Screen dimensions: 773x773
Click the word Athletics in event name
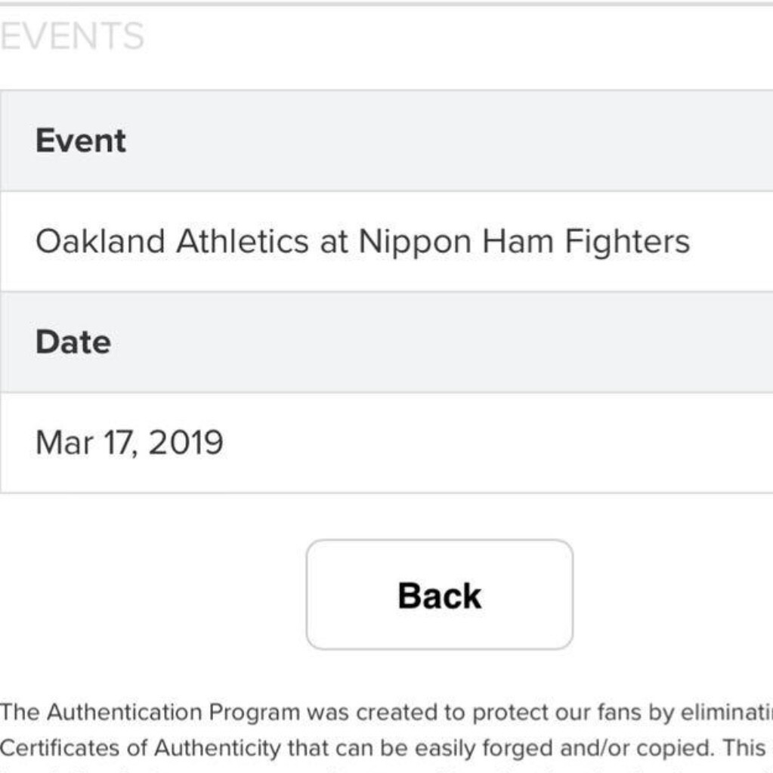(x=242, y=242)
